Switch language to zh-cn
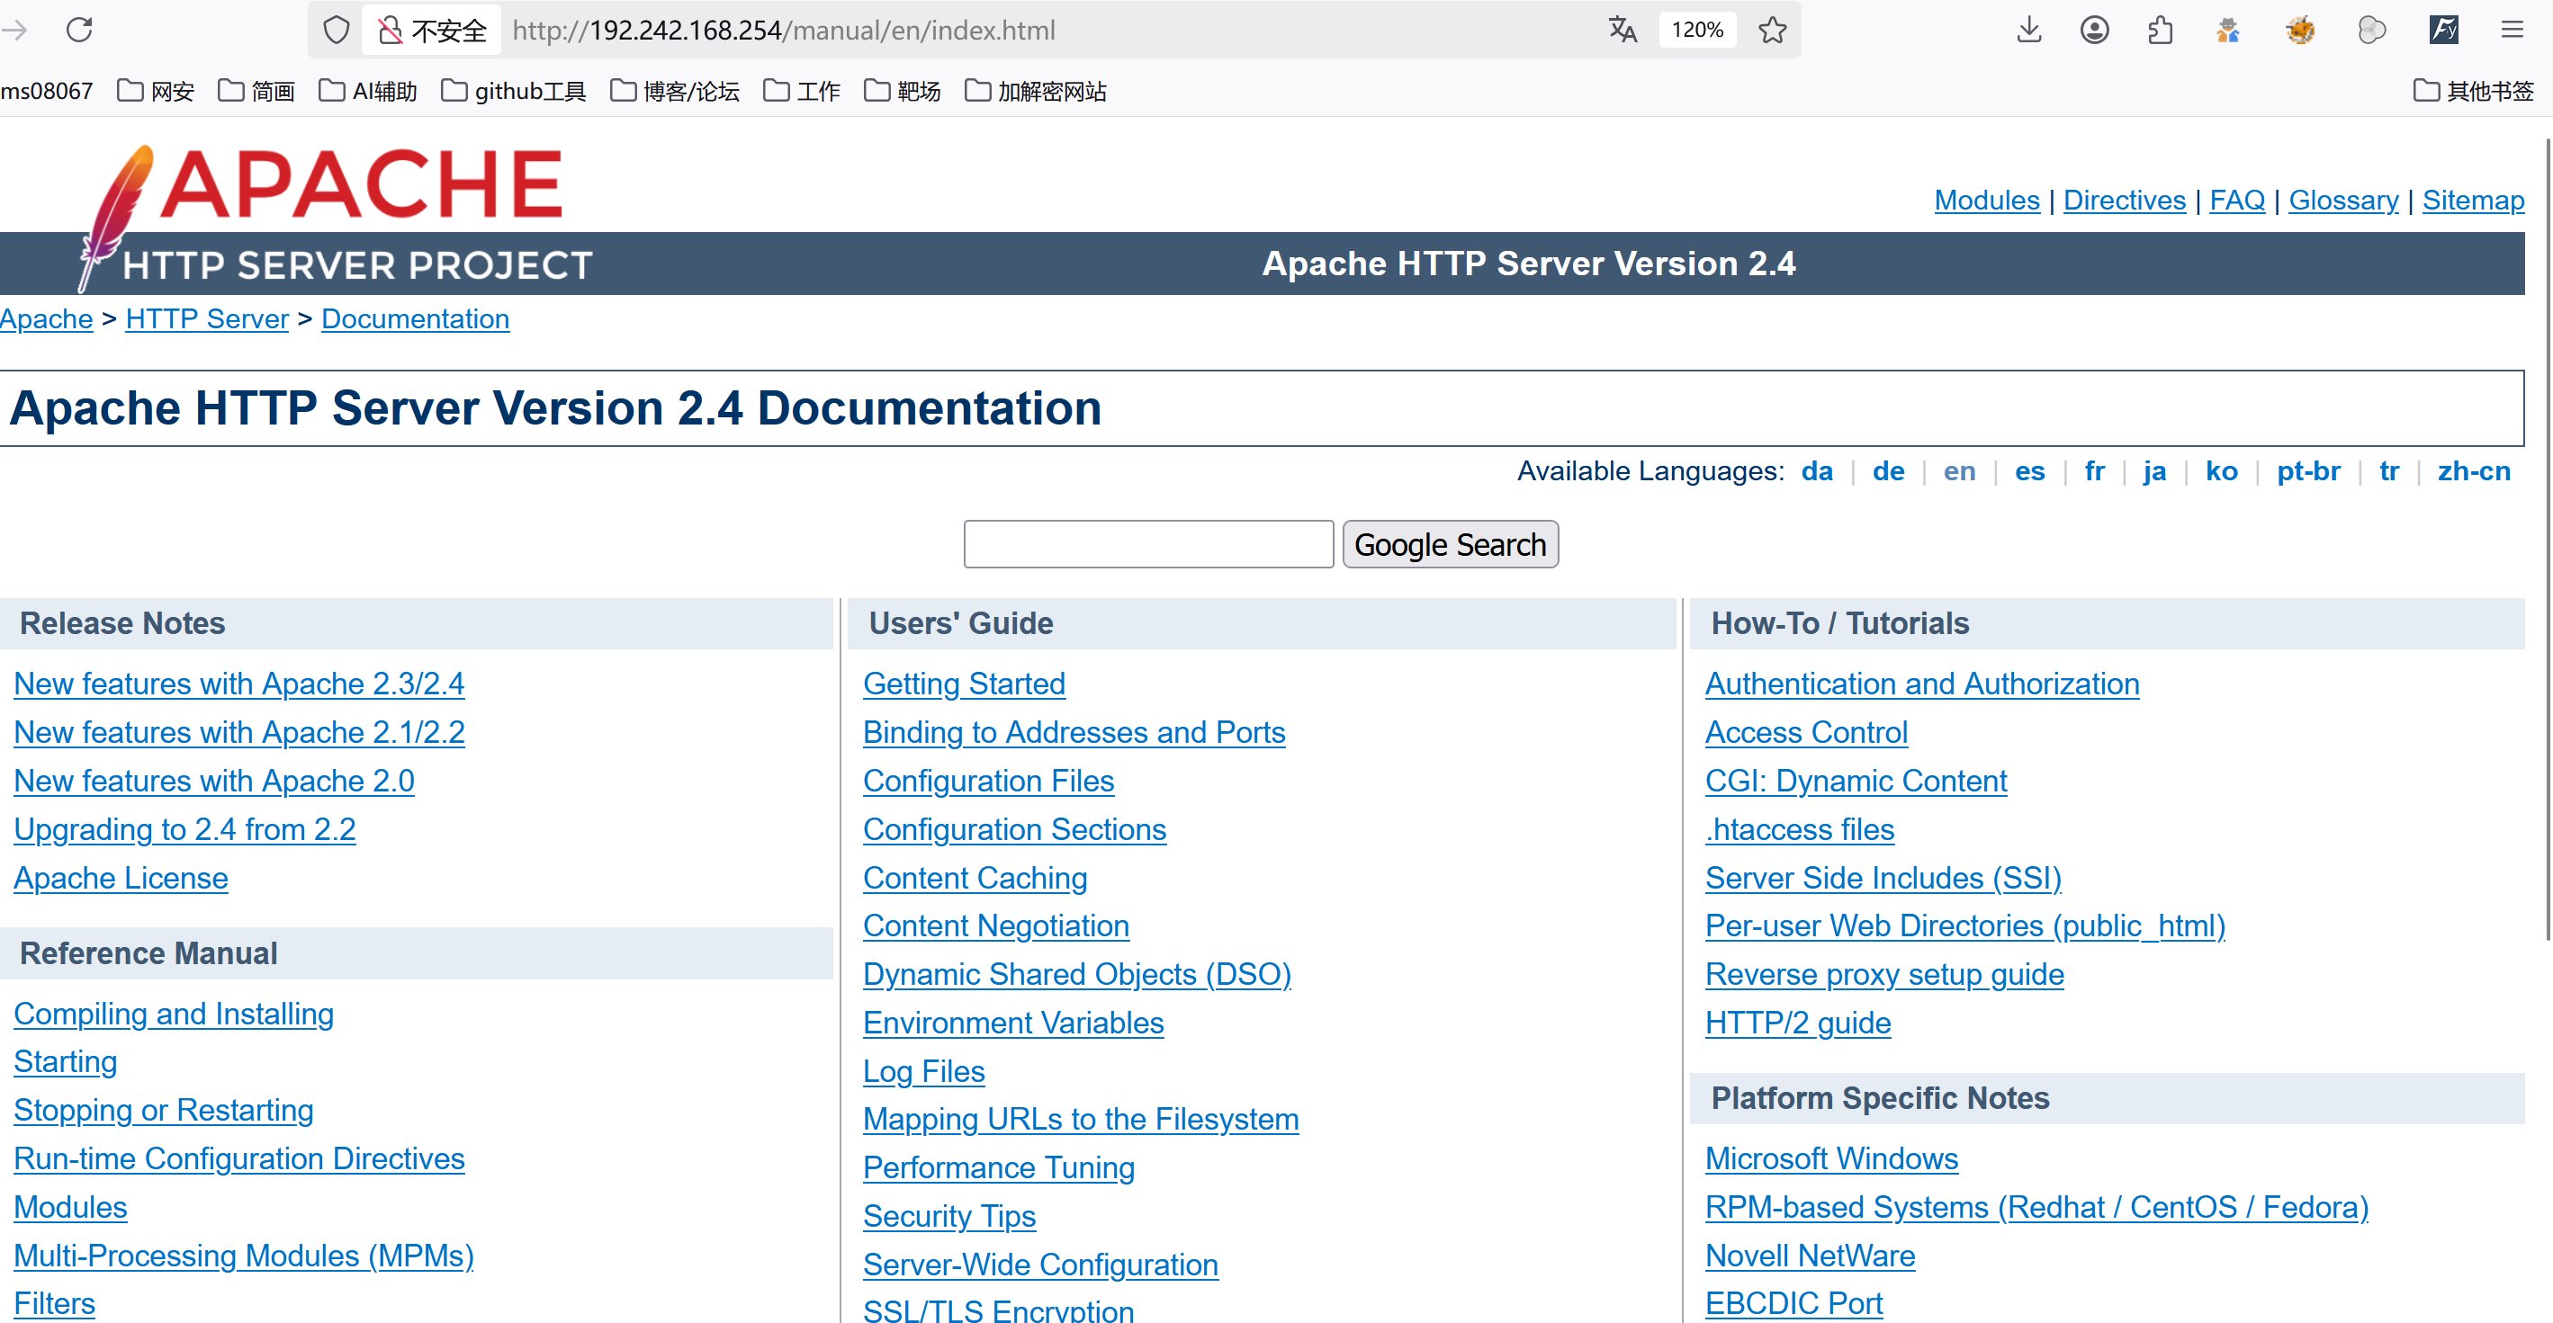This screenshot has width=2553, height=1323. coord(2473,471)
